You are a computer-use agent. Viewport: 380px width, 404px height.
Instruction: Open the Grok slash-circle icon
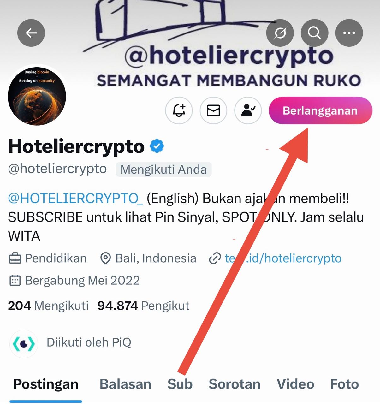(x=280, y=33)
